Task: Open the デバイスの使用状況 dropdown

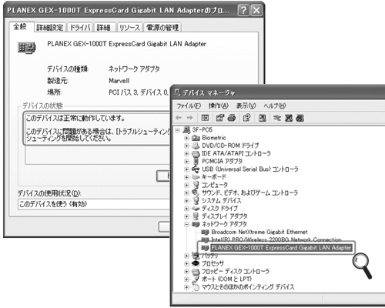Action: (x=94, y=204)
